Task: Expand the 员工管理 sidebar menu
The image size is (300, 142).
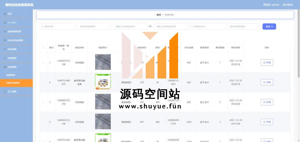Action: coord(16,92)
